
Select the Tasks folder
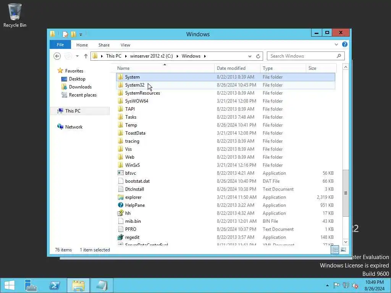pyautogui.click(x=131, y=117)
